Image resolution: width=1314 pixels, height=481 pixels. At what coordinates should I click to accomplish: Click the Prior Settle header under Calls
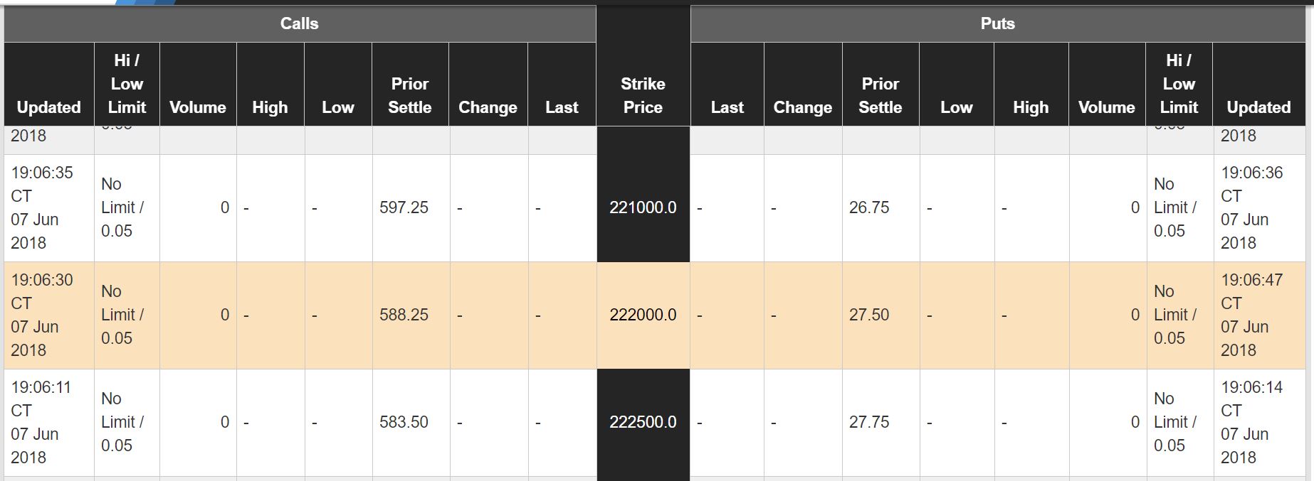pyautogui.click(x=410, y=95)
